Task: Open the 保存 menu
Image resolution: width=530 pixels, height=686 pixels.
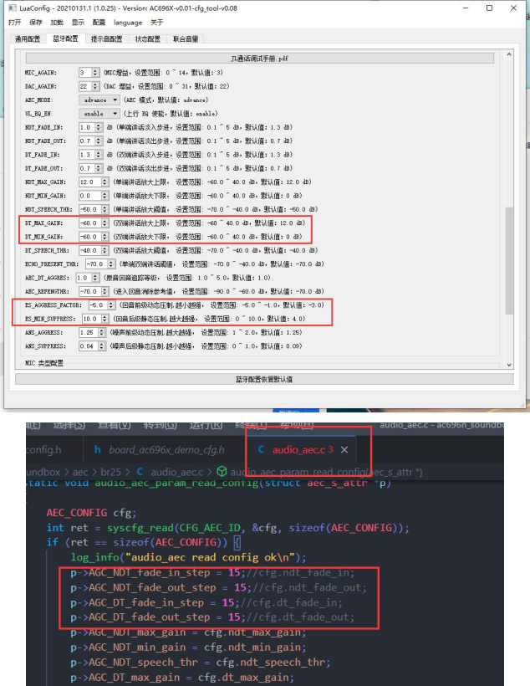Action: click(35, 23)
